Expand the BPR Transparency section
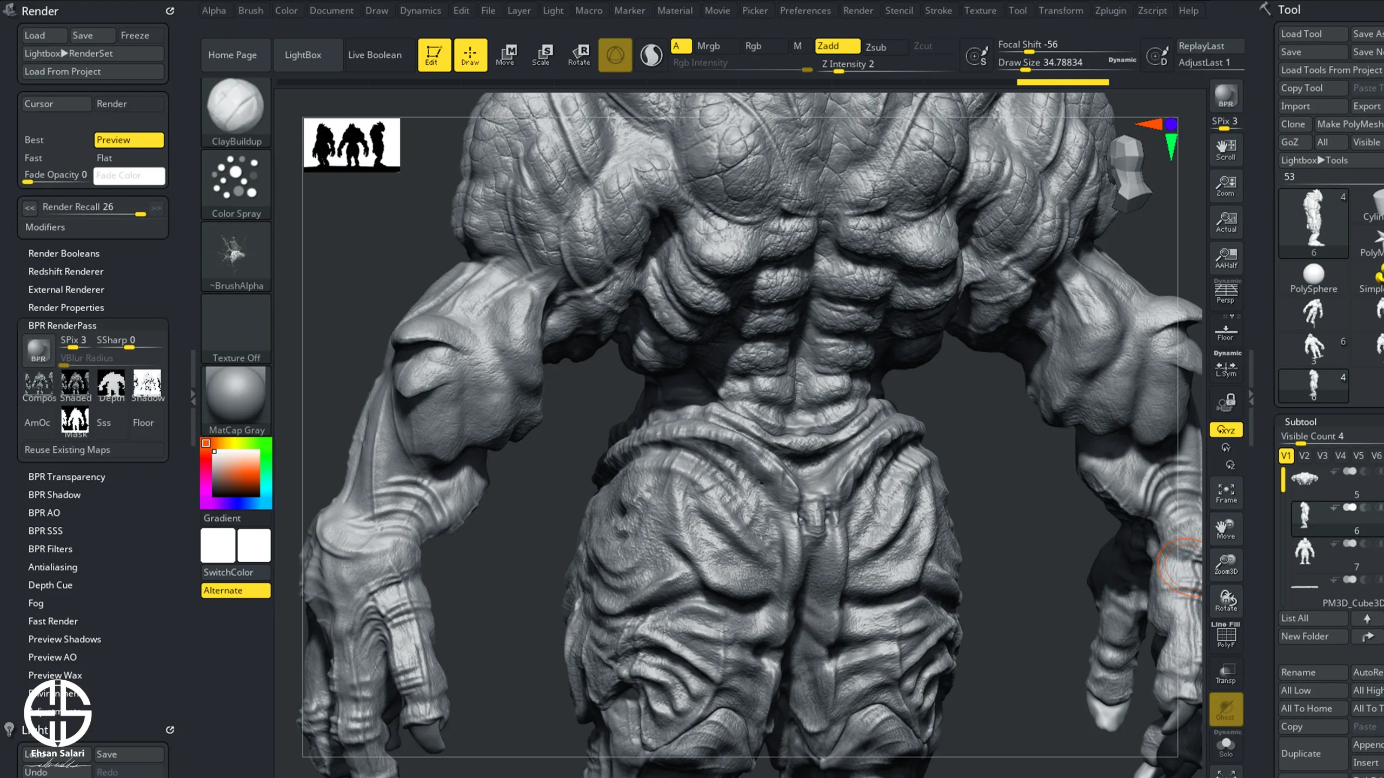 66,477
